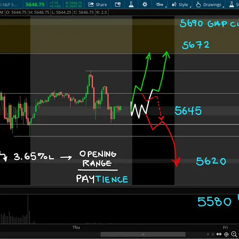Viewport: 239px width, 239px height.
Task: Open the chart alerts calendar icon
Action: [x=118, y=4]
